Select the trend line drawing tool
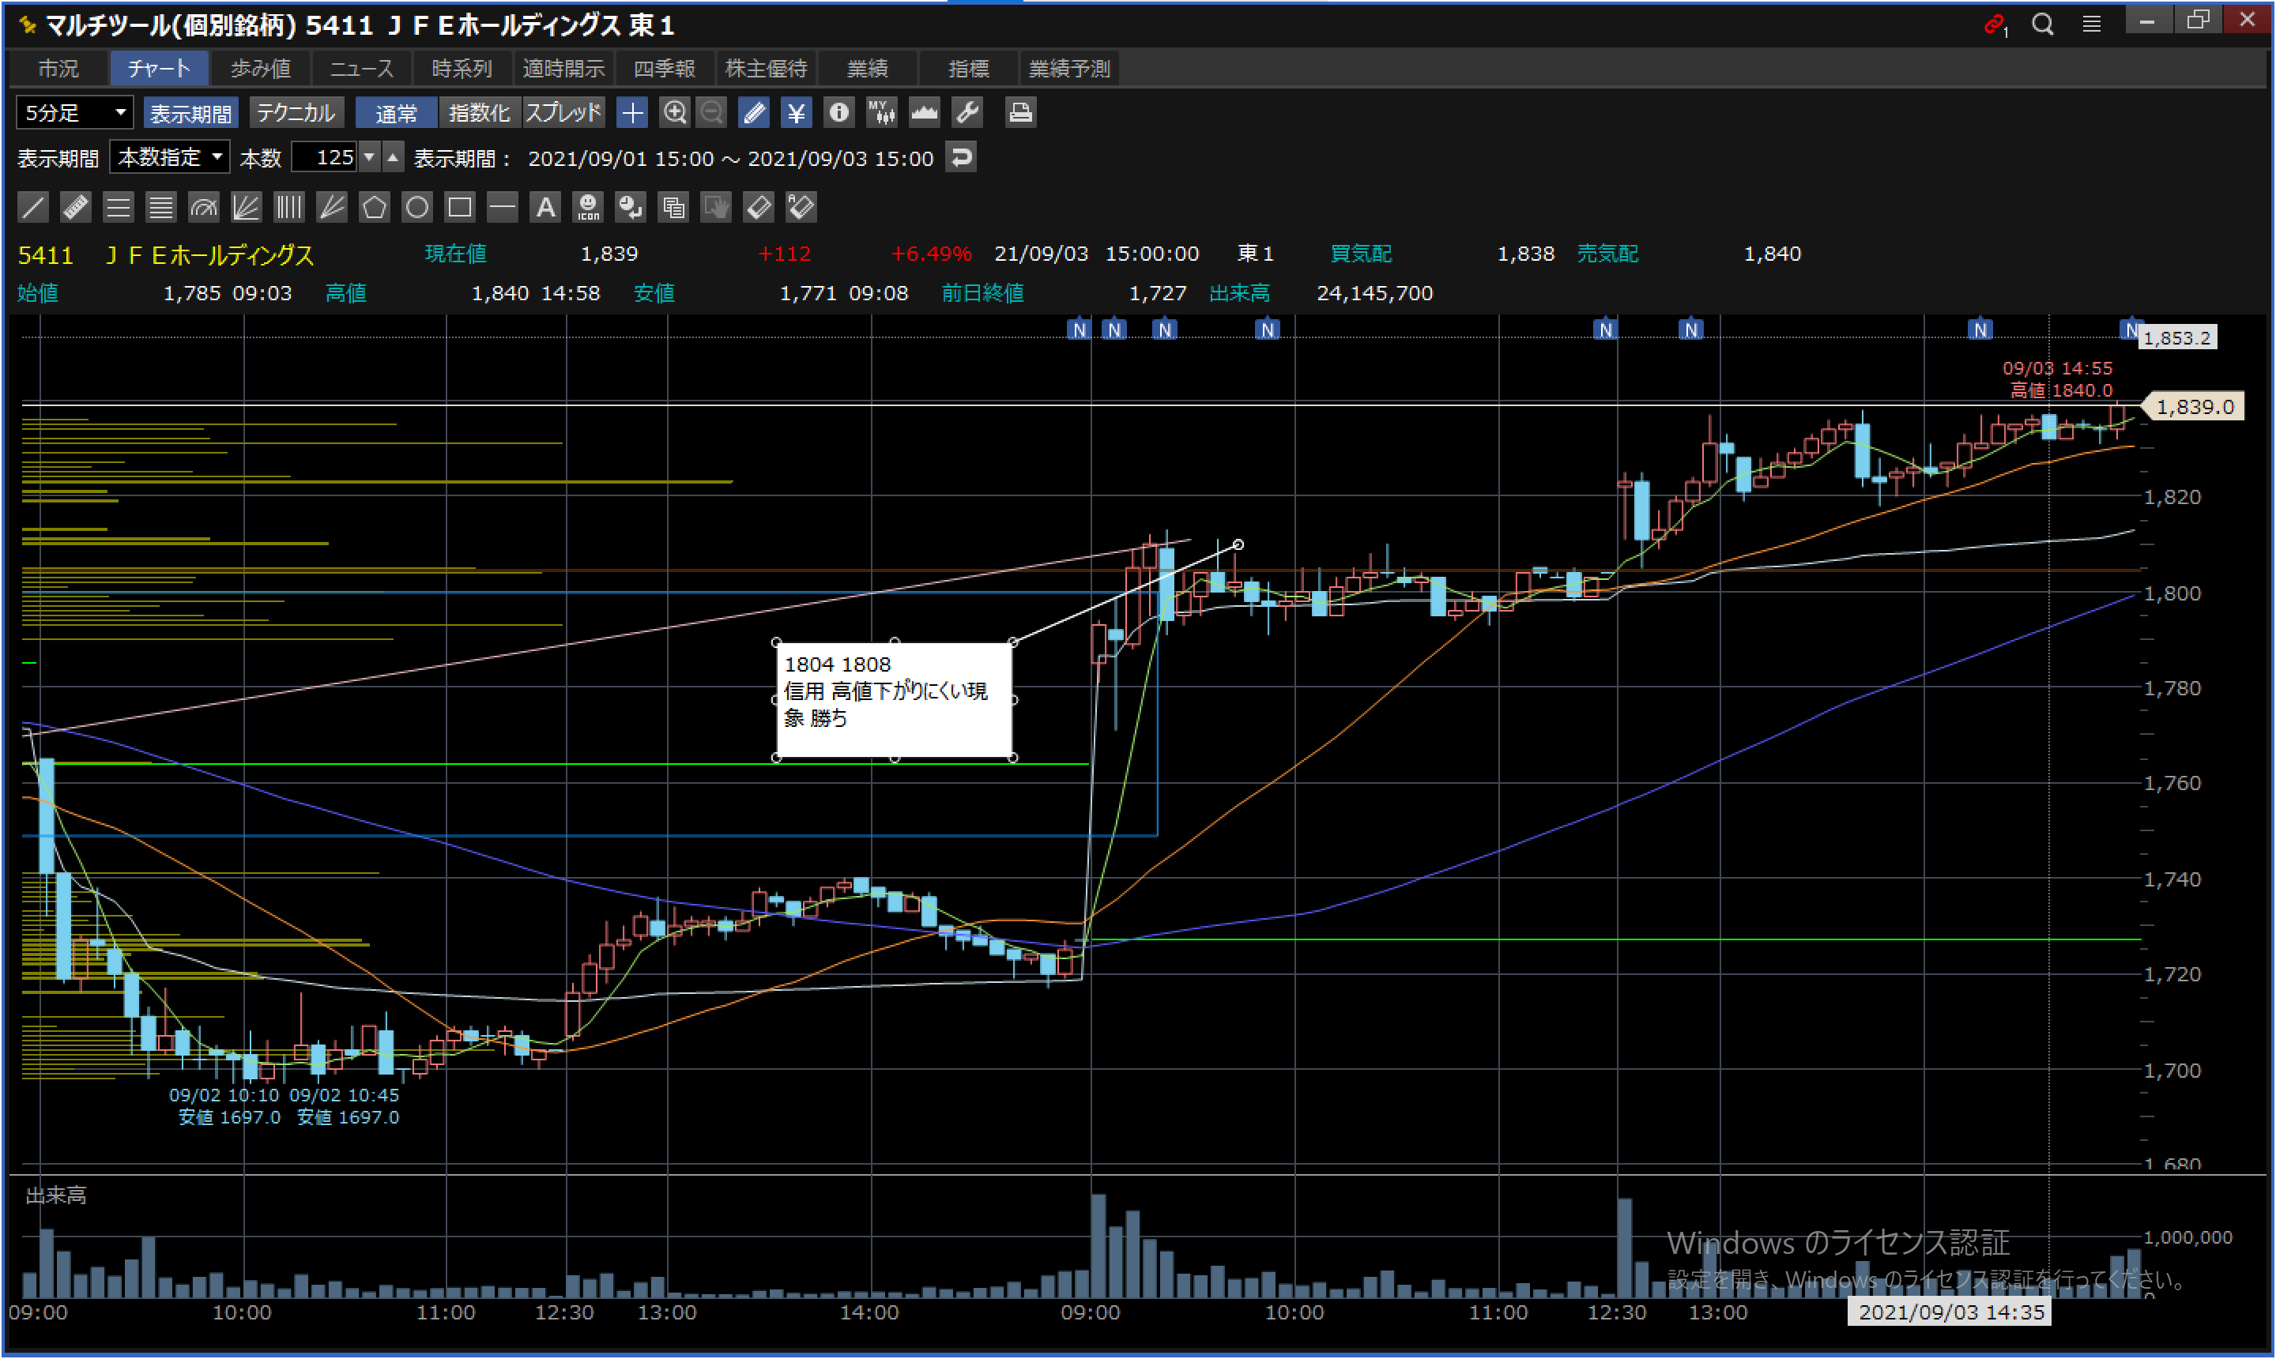Image resolution: width=2276 pixels, height=1359 pixels. [33, 207]
